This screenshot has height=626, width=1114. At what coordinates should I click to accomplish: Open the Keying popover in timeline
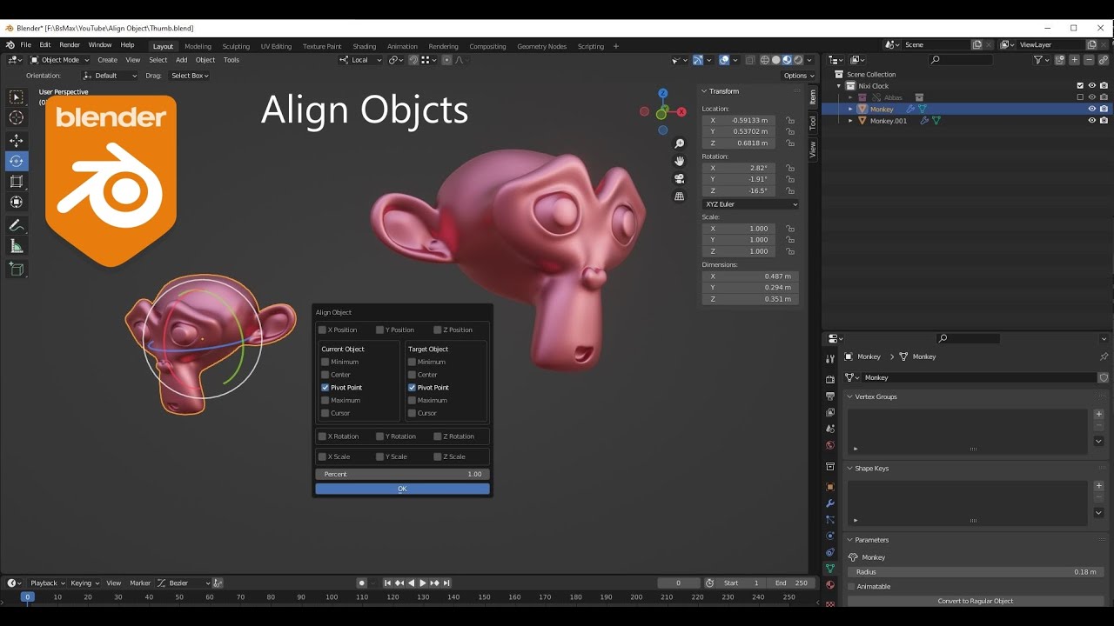(84, 583)
